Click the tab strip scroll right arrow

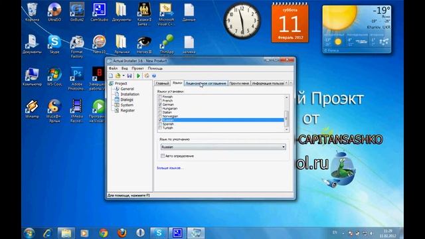click(x=291, y=83)
